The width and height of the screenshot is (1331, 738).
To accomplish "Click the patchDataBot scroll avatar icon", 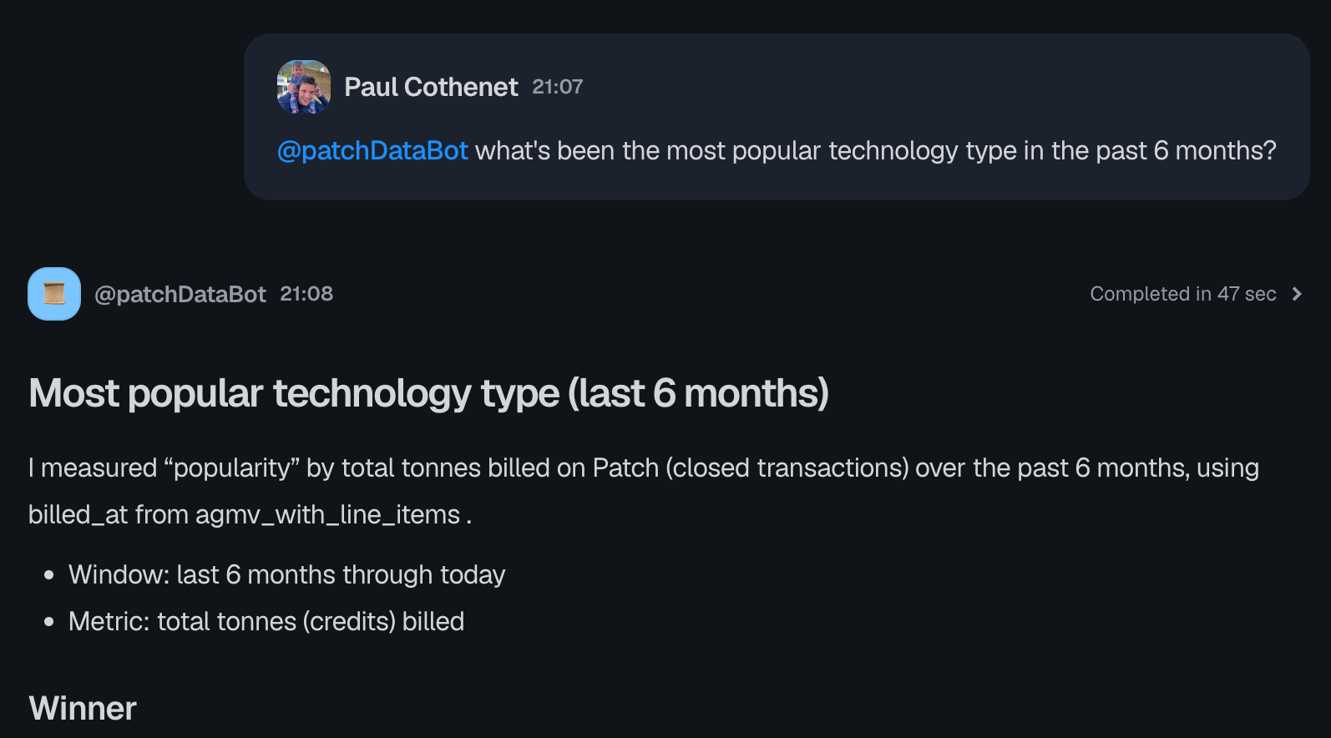I will [54, 294].
